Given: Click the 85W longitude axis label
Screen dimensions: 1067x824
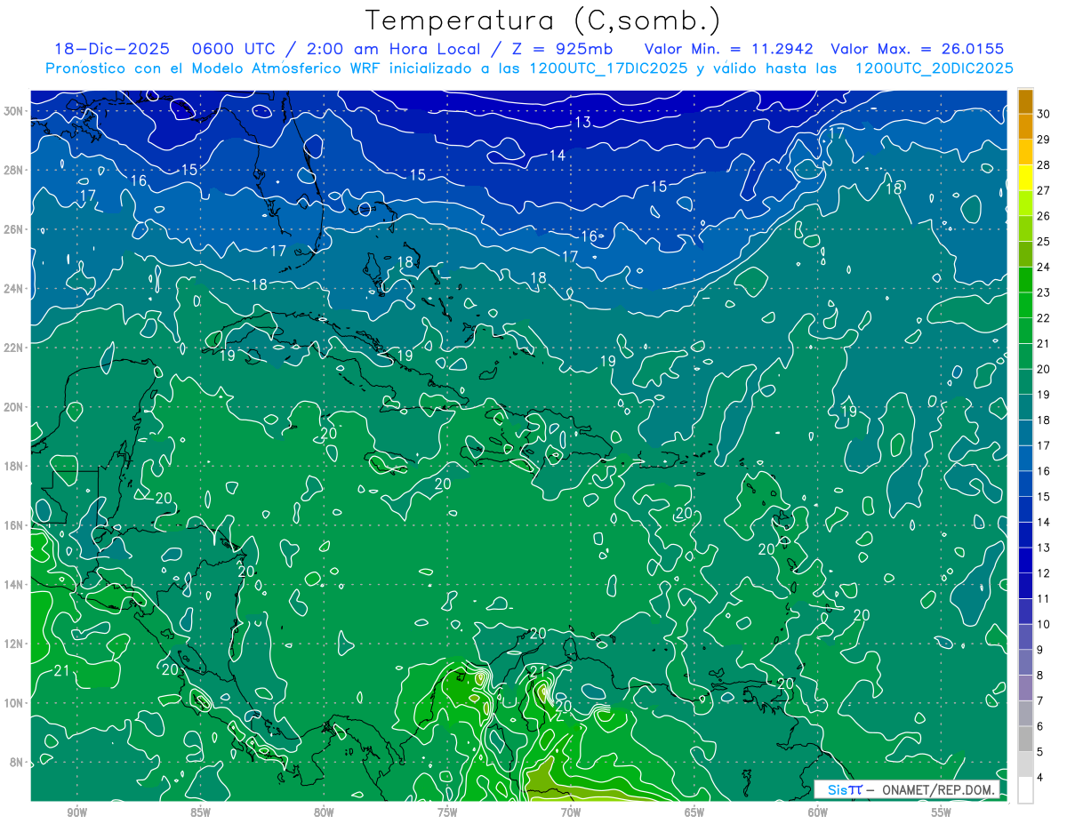Looking at the screenshot, I should tap(200, 812).
